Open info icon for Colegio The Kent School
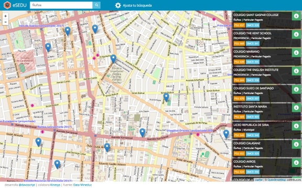The width and height of the screenshot is (302, 188). pos(296,34)
